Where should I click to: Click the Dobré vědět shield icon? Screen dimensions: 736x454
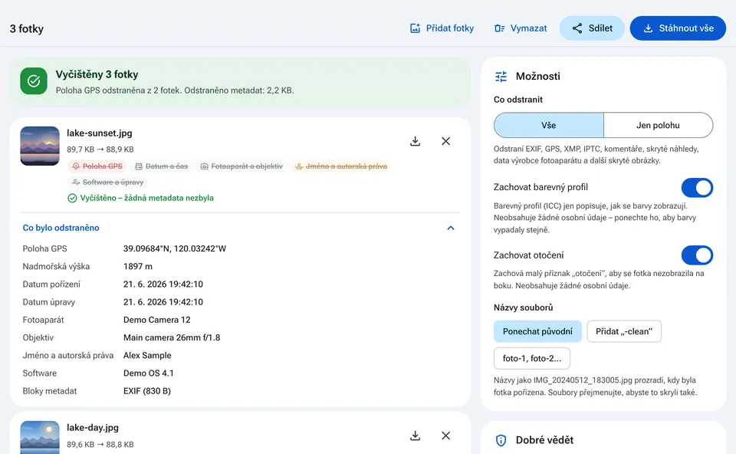501,440
